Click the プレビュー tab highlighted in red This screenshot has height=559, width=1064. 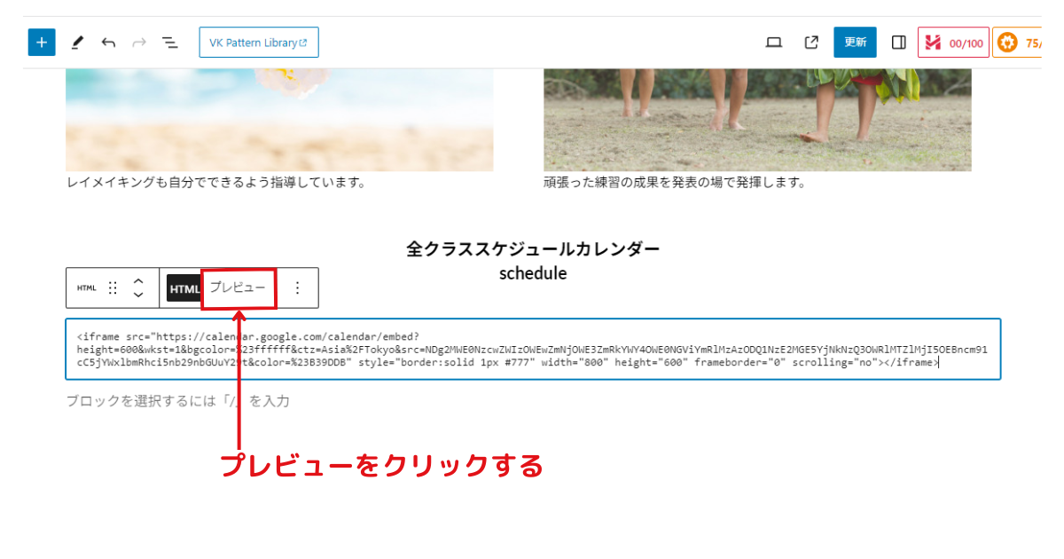238,287
